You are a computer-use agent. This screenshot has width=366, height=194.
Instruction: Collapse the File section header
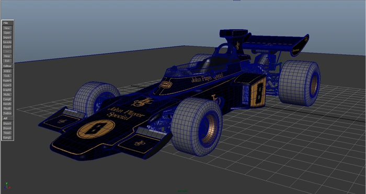[x=7, y=23]
